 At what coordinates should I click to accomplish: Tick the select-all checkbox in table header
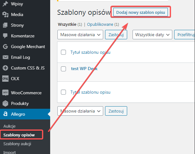click(x=63, y=52)
